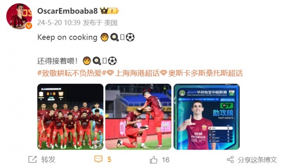
Task: Click diamond icon before 奥斯卡多斯桑托斯超话
Action: coord(164,73)
